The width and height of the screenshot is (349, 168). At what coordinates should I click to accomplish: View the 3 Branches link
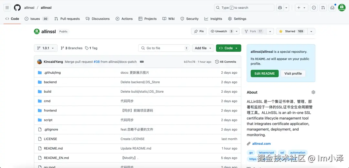(x=72, y=48)
